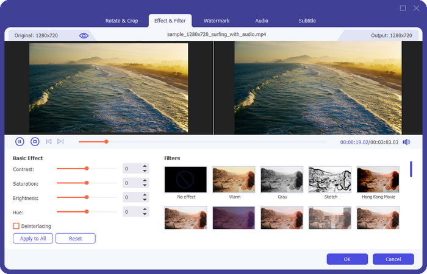Switch to the Rotate & Crop tab

click(x=123, y=21)
